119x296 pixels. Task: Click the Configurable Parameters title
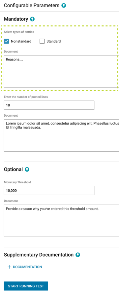(32, 6)
